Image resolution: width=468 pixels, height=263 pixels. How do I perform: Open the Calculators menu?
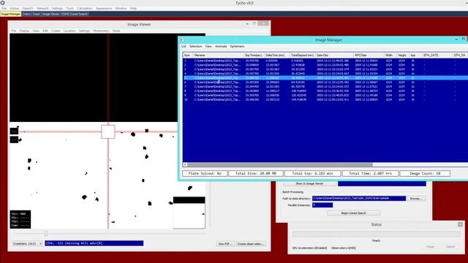click(85, 8)
